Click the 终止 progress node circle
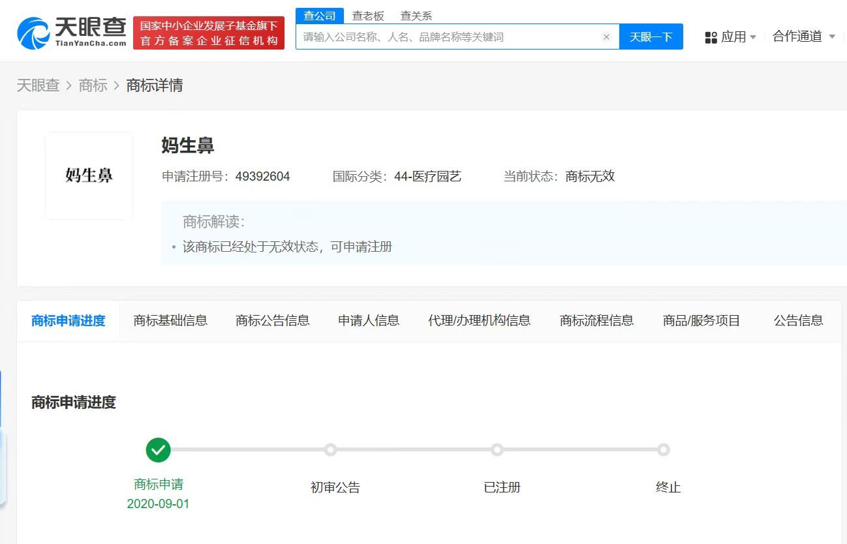Screen dimensions: 847x544 point(664,450)
